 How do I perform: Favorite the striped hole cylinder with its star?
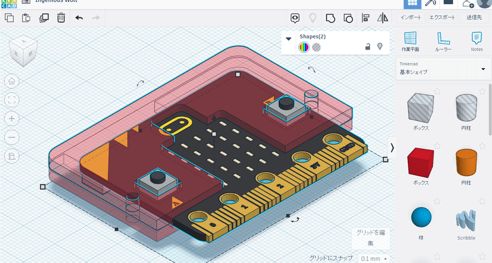(482, 91)
